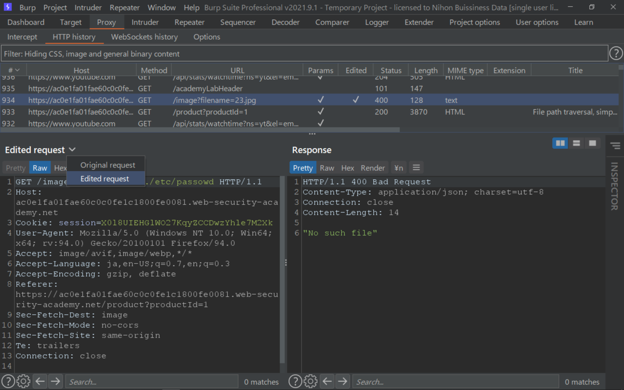This screenshot has width=624, height=390.
Task: Switch to the Intercept sub-tab
Action: [x=22, y=37]
